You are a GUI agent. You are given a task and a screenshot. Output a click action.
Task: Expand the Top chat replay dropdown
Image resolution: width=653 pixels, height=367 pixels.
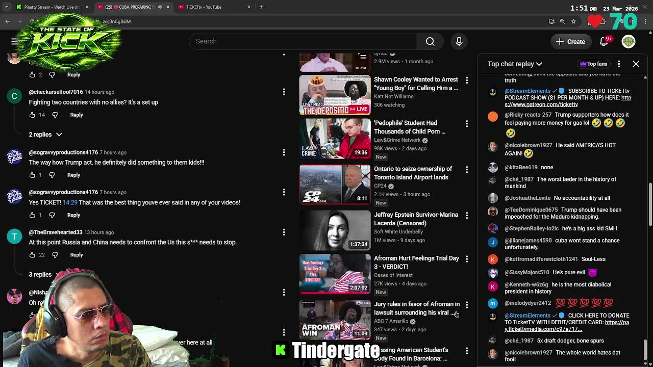[x=515, y=64]
